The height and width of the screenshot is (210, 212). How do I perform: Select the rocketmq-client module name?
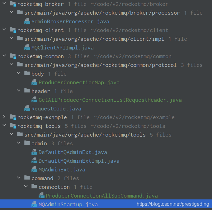tap(40, 30)
